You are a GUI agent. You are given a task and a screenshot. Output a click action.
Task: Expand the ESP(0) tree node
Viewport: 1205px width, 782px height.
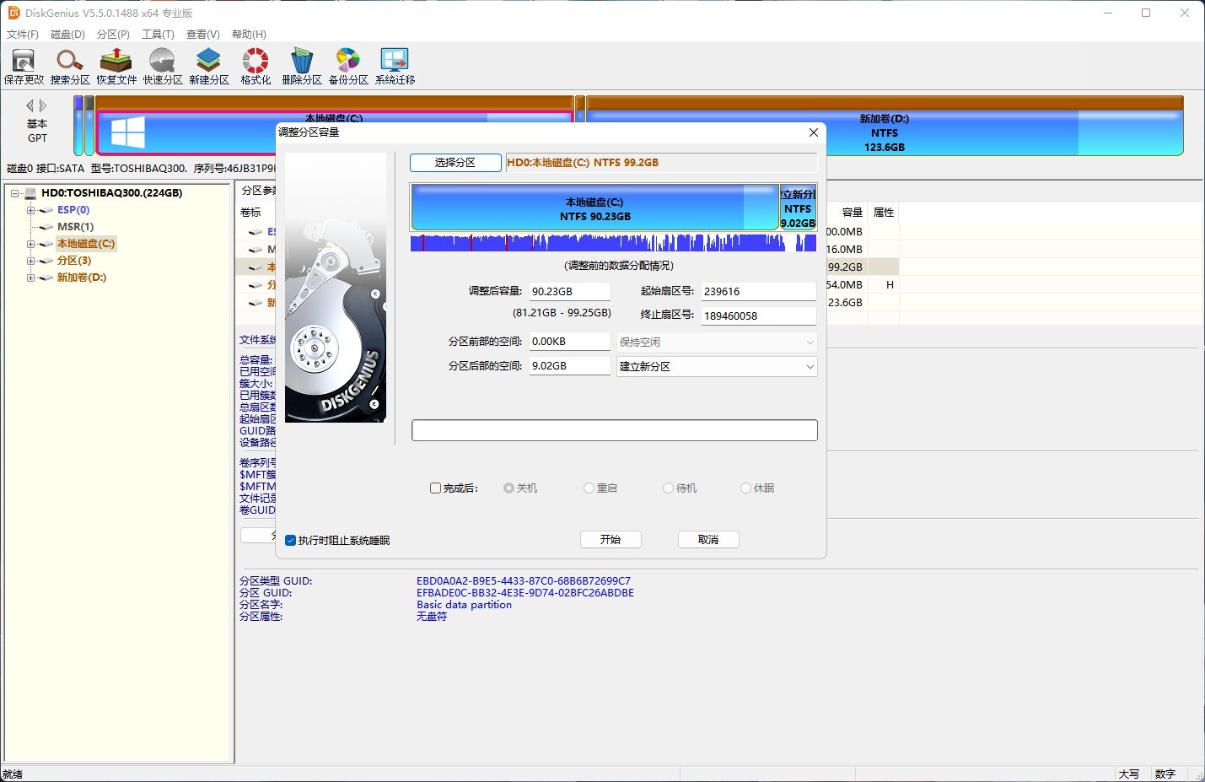30,210
